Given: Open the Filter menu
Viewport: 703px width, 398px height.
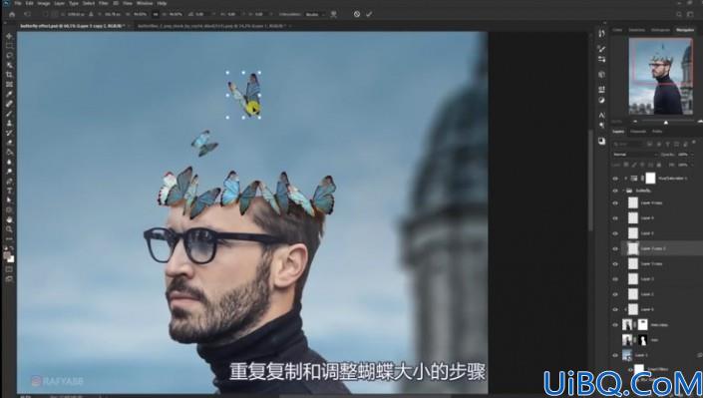Looking at the screenshot, I should 104,3.
